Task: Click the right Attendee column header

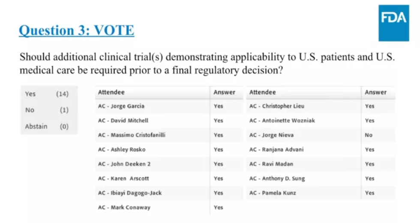Action: tap(263, 92)
